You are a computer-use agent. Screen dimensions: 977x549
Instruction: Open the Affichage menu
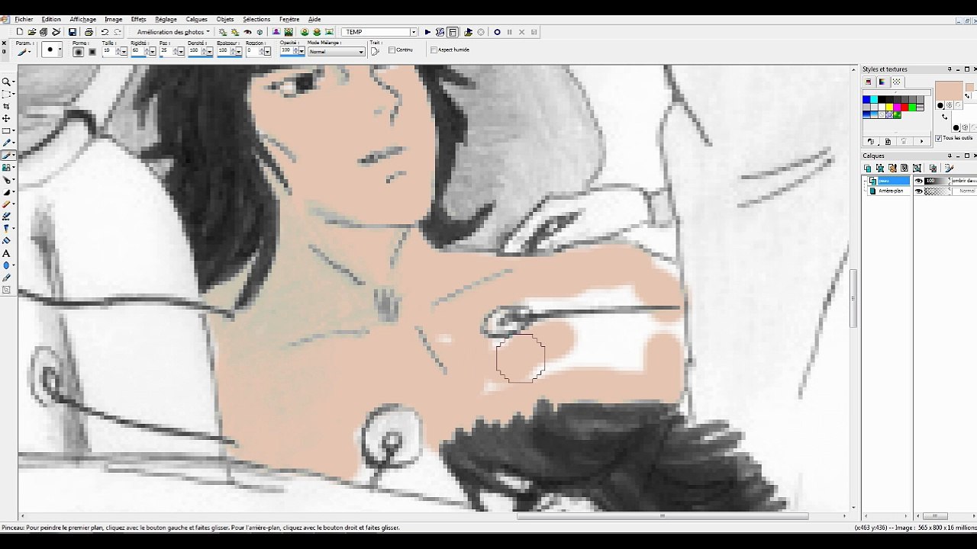(x=82, y=19)
